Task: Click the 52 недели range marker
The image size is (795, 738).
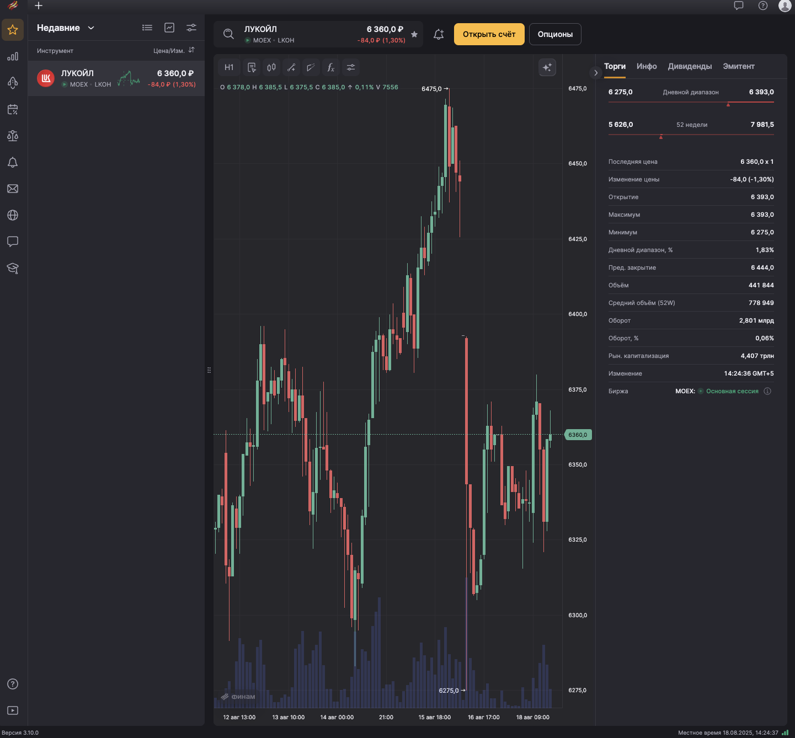Action: pos(661,137)
